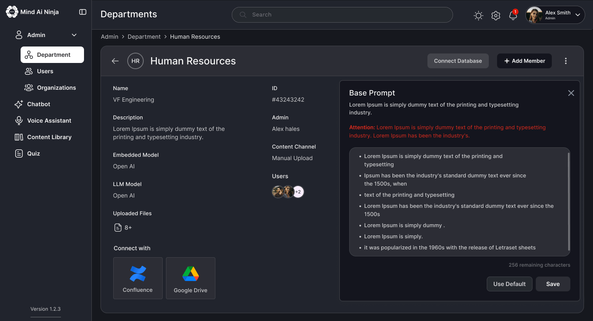Image resolution: width=593 pixels, height=321 pixels.
Task: Open Voice Assistant in the sidebar
Action: pyautogui.click(x=48, y=121)
